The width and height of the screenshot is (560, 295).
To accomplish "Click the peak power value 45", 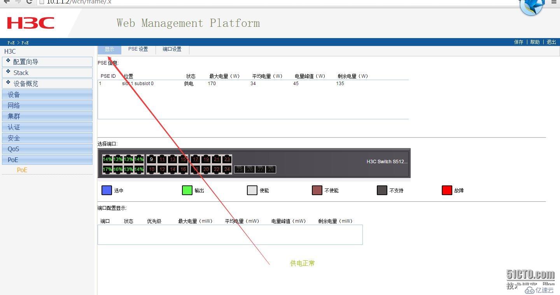I will click(296, 84).
